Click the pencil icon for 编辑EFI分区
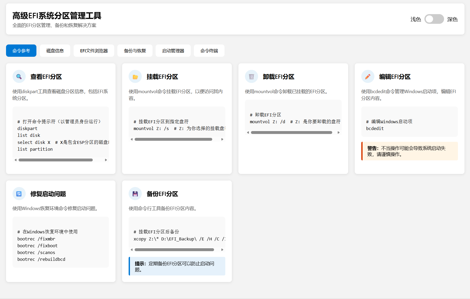The image size is (470, 299). [368, 77]
